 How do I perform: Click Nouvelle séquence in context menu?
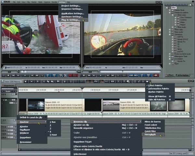tap(83, 128)
